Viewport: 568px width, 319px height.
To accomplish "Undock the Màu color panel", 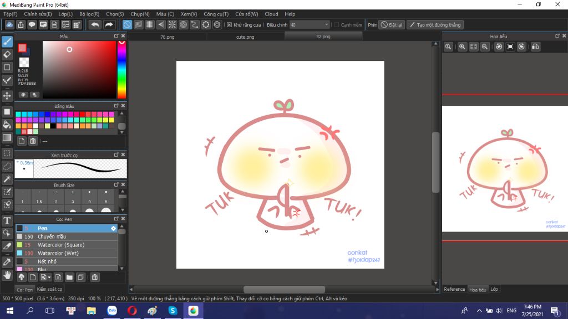I will [x=116, y=36].
